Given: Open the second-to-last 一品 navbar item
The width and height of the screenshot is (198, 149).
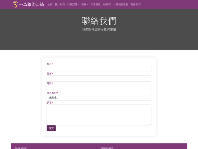Looking at the screenshot, I should coord(121,4).
